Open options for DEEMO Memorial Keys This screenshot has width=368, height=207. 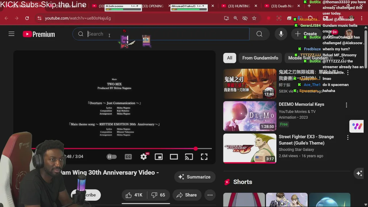(x=346, y=105)
